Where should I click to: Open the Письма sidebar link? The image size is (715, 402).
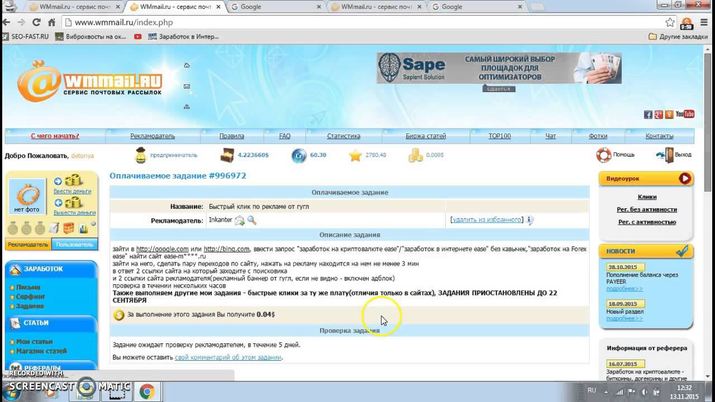coord(28,287)
